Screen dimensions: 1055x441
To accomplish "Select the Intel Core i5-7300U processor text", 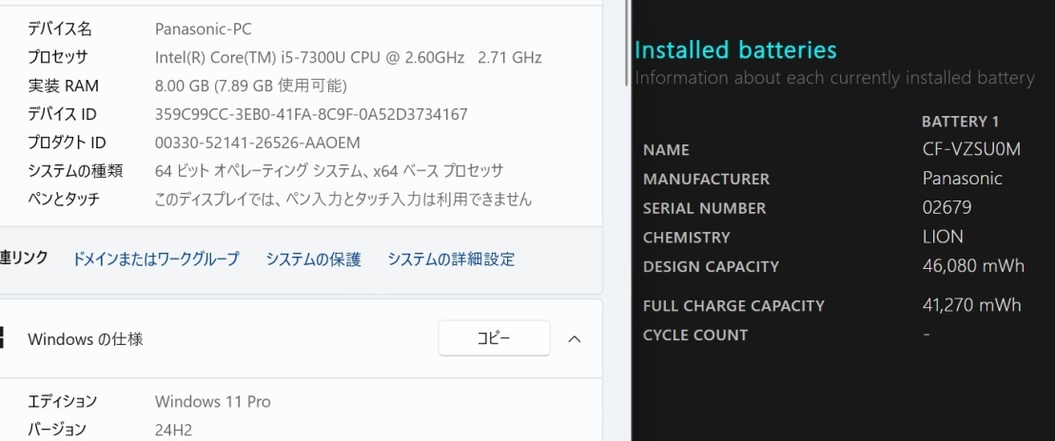I will [348, 57].
